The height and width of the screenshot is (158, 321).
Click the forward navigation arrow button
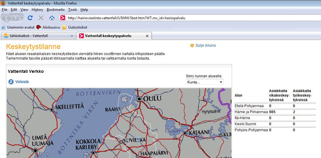(x=15, y=18)
